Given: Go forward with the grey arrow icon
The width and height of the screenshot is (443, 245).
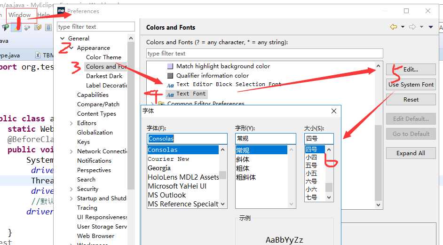Looking at the screenshot, I should point(412,27).
